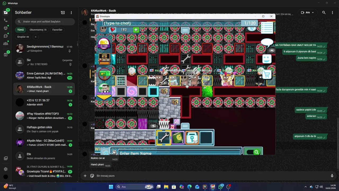Screen dimensions: 339x191
Task: Open Growtopia Ticaret #TAYFA chat
Action: (x=44, y=172)
